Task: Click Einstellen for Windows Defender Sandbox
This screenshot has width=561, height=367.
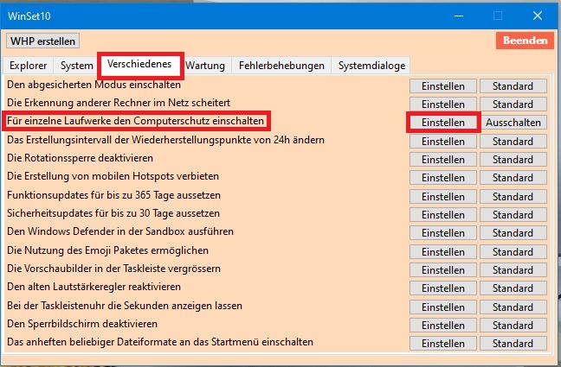Action: pyautogui.click(x=443, y=233)
